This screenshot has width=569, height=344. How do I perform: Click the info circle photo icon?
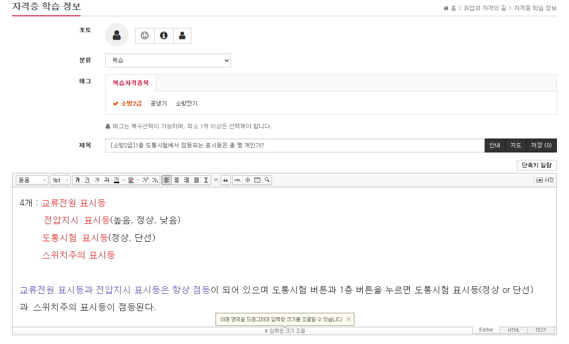pyautogui.click(x=163, y=35)
